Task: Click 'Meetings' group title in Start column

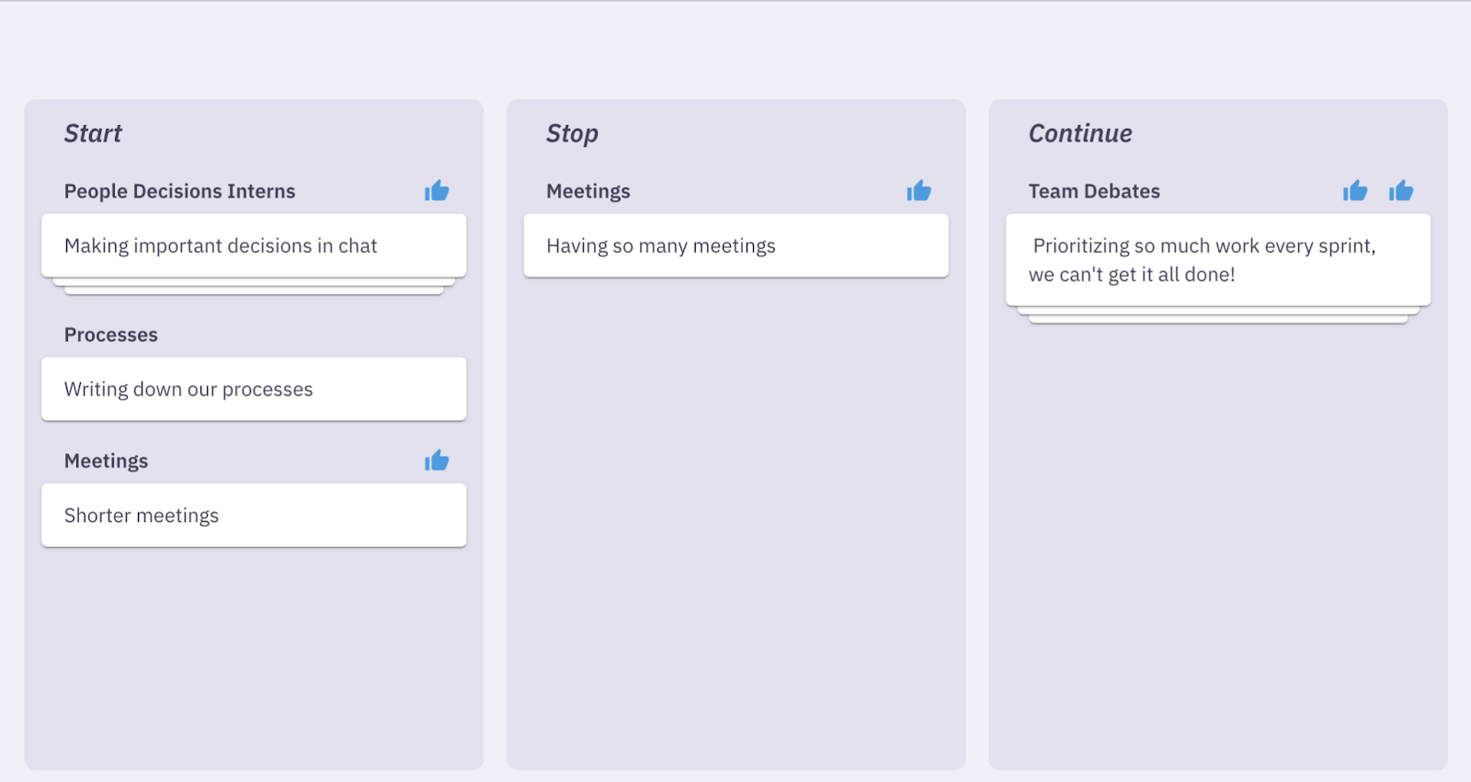Action: pos(106,461)
